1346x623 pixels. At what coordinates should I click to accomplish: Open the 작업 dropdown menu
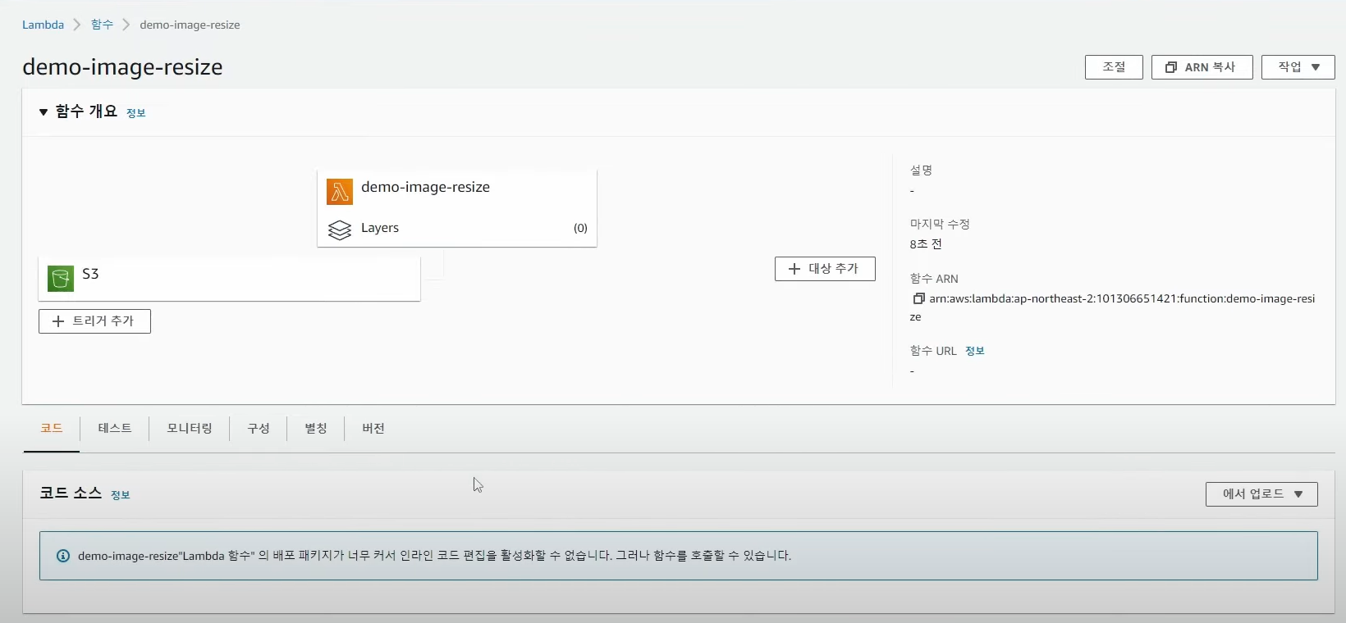point(1298,67)
